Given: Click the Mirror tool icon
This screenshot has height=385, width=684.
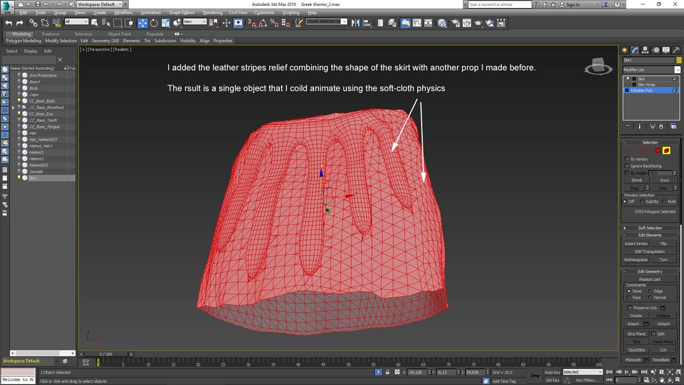Looking at the screenshot, I should [356, 23].
